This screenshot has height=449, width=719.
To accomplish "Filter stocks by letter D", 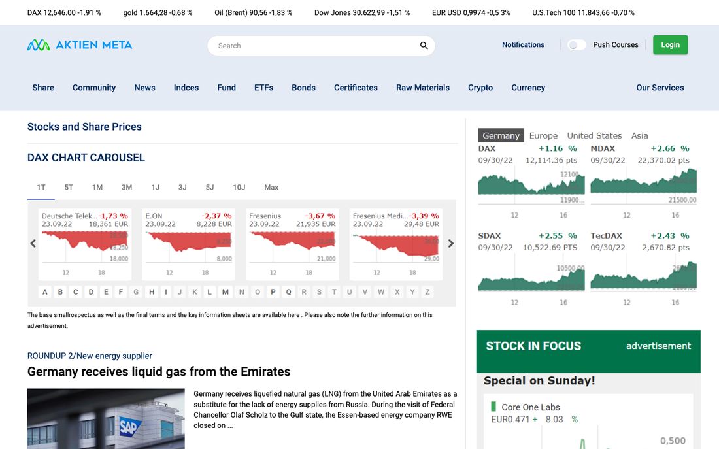I will point(91,292).
